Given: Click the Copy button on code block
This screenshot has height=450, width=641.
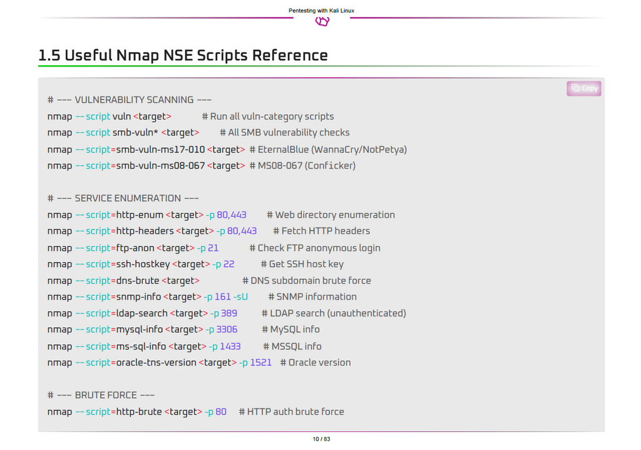Looking at the screenshot, I should (x=583, y=88).
